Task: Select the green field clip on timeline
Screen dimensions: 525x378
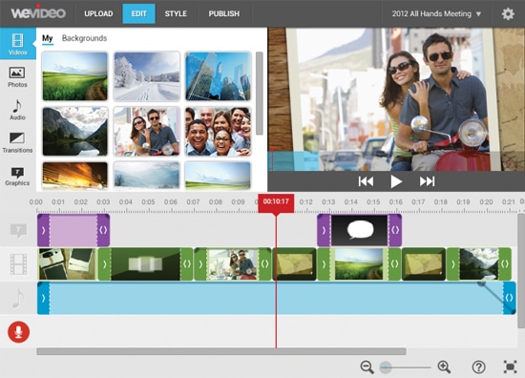Action: [x=359, y=264]
